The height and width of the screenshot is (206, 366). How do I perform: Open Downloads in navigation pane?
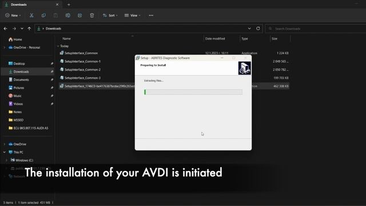point(19,72)
